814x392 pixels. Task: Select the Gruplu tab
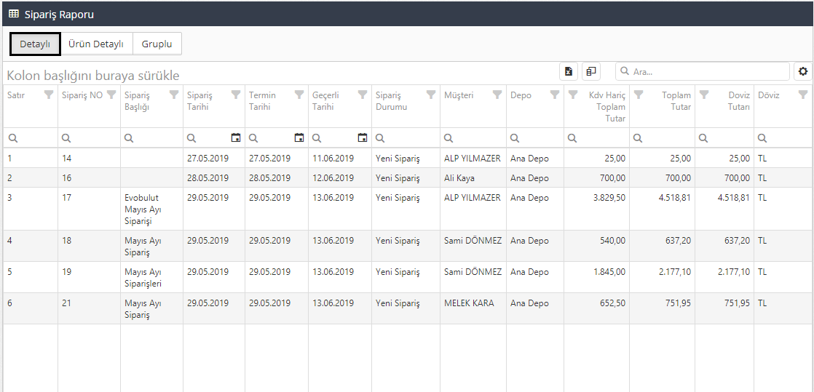click(157, 44)
